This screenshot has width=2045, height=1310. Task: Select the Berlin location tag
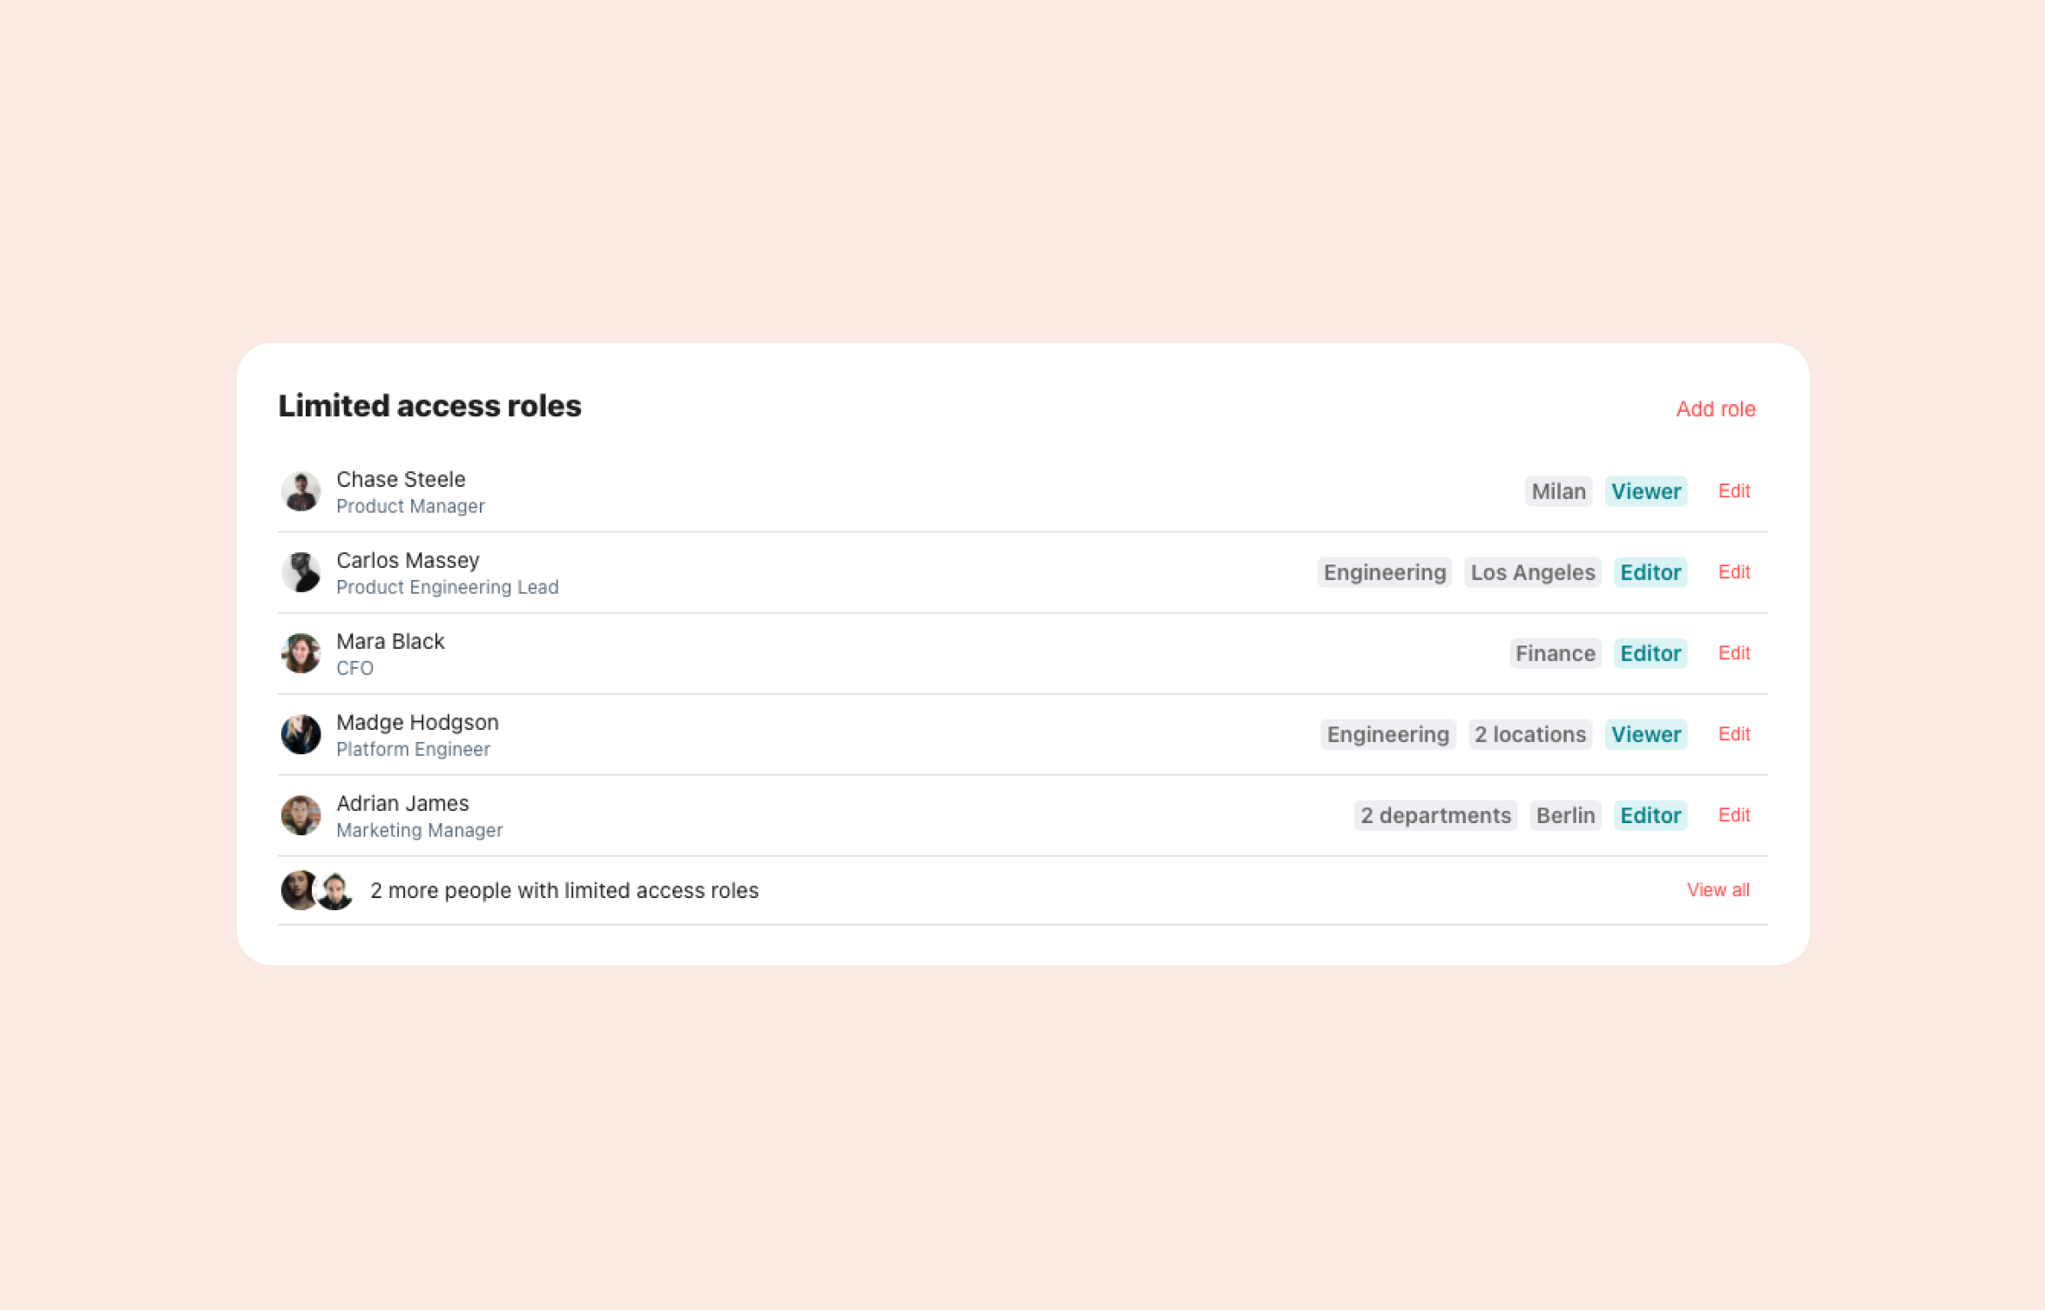coord(1565,815)
